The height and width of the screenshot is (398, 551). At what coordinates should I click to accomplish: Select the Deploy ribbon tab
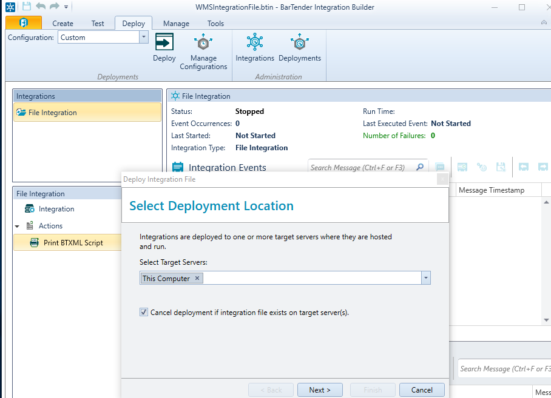pos(134,24)
